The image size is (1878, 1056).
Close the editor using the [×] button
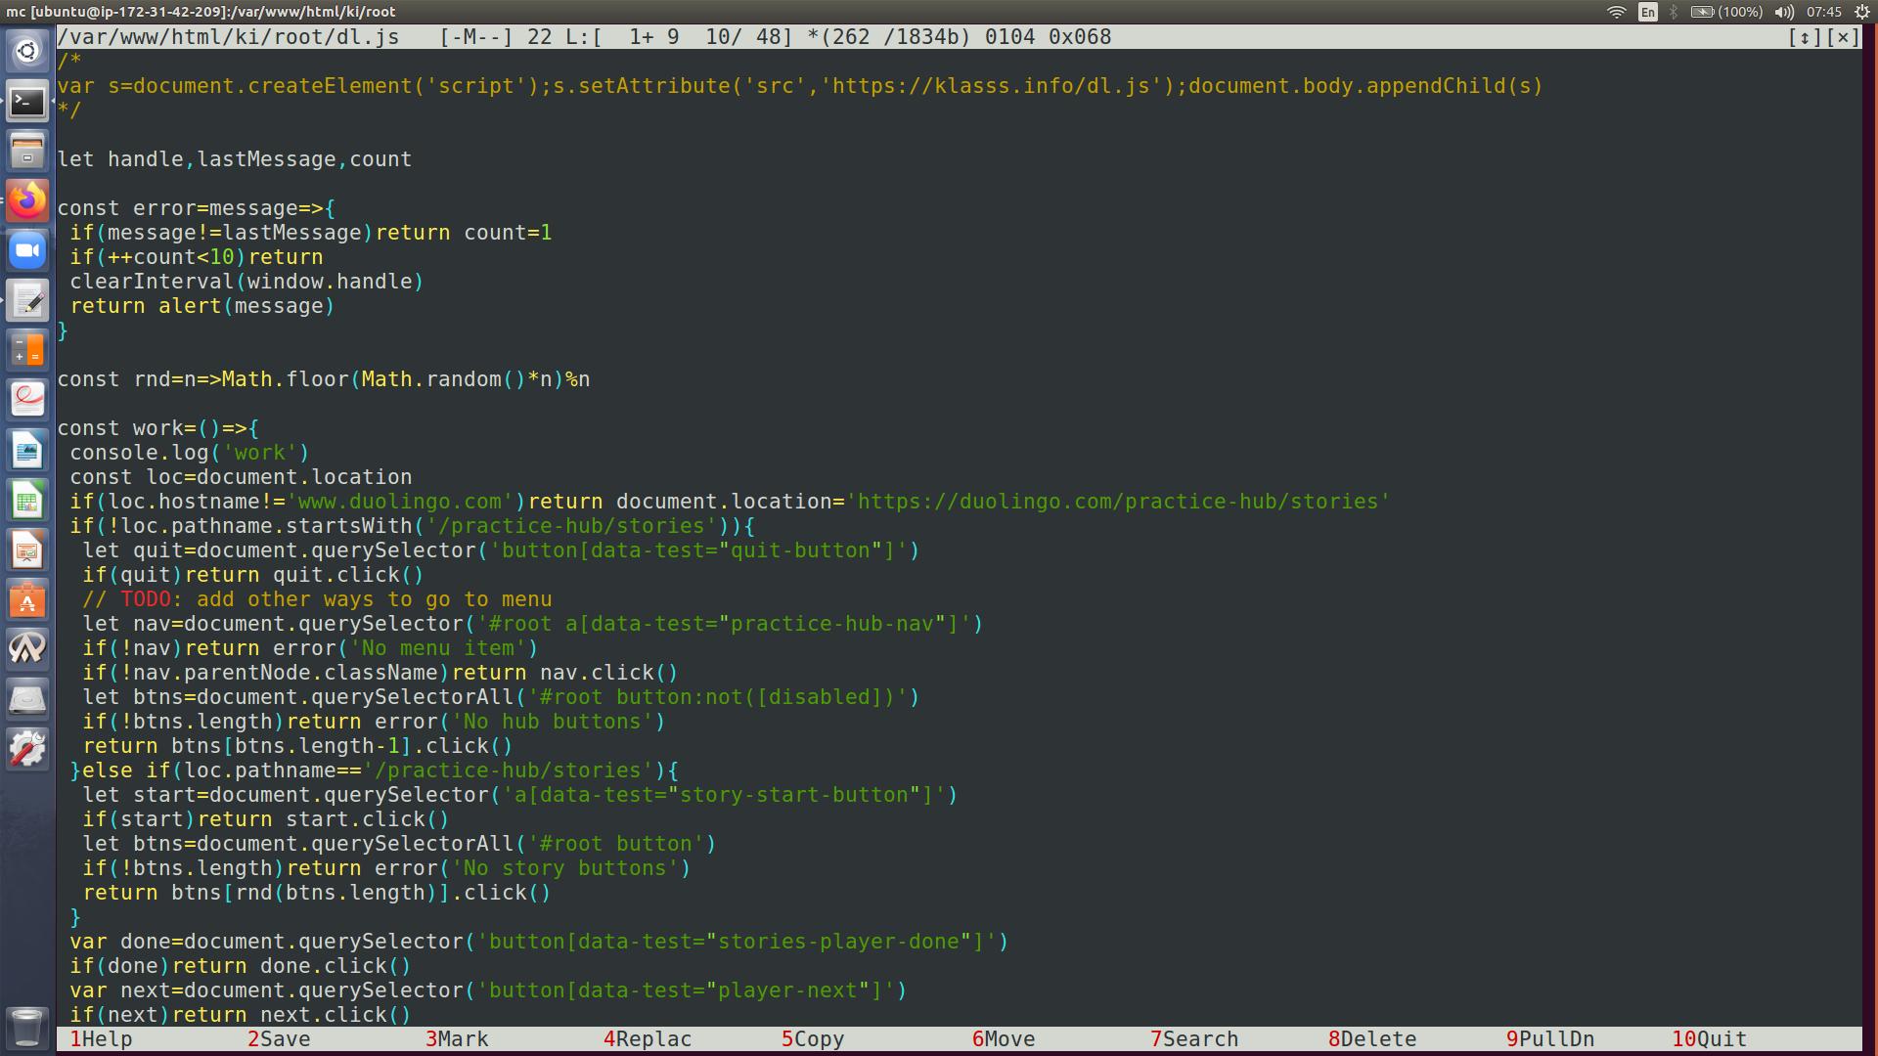pos(1843,37)
